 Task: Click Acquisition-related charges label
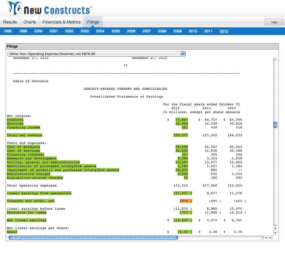tap(35, 178)
